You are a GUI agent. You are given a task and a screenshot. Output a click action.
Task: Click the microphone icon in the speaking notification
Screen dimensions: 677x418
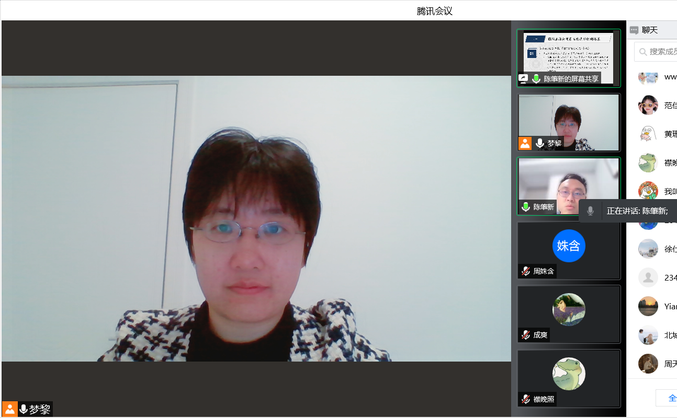click(590, 211)
